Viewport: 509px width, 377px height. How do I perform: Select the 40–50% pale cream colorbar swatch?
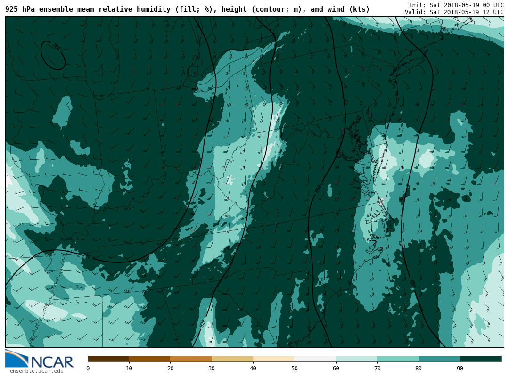tap(274, 359)
